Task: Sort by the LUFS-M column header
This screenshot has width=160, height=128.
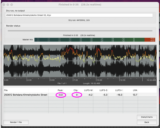Action: (x=88, y=90)
